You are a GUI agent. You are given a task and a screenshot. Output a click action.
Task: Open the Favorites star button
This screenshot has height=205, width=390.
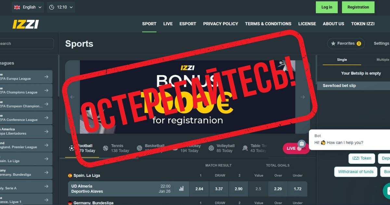(x=346, y=43)
